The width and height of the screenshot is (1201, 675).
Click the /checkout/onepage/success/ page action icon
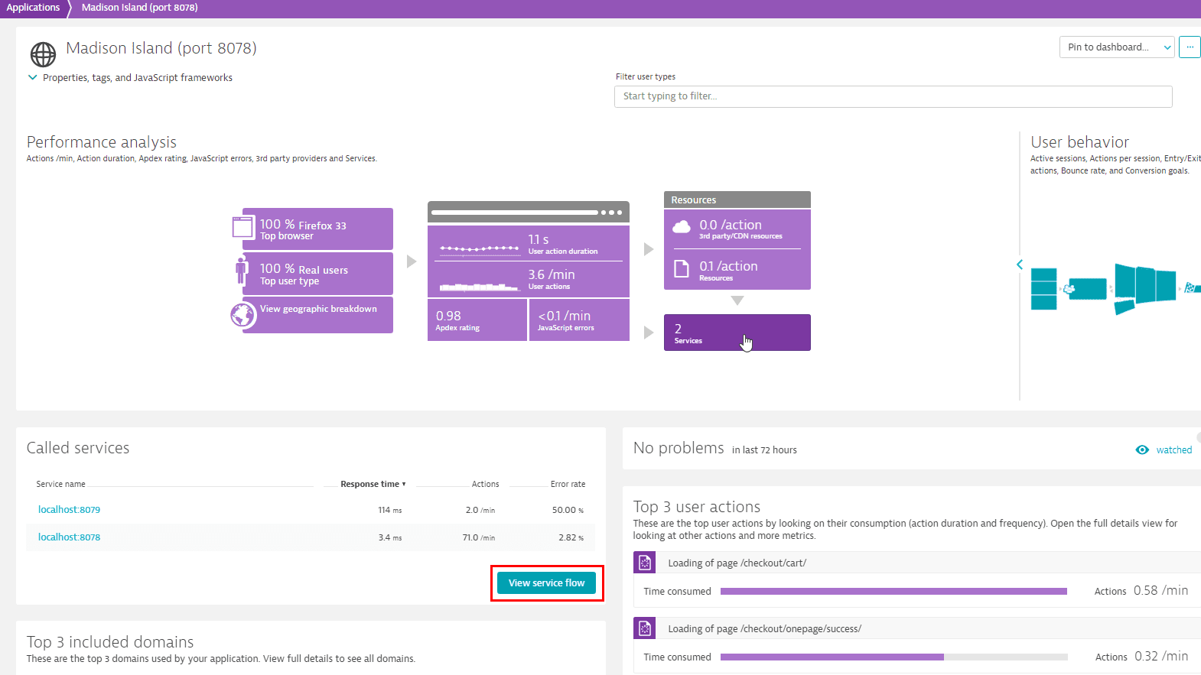(645, 628)
